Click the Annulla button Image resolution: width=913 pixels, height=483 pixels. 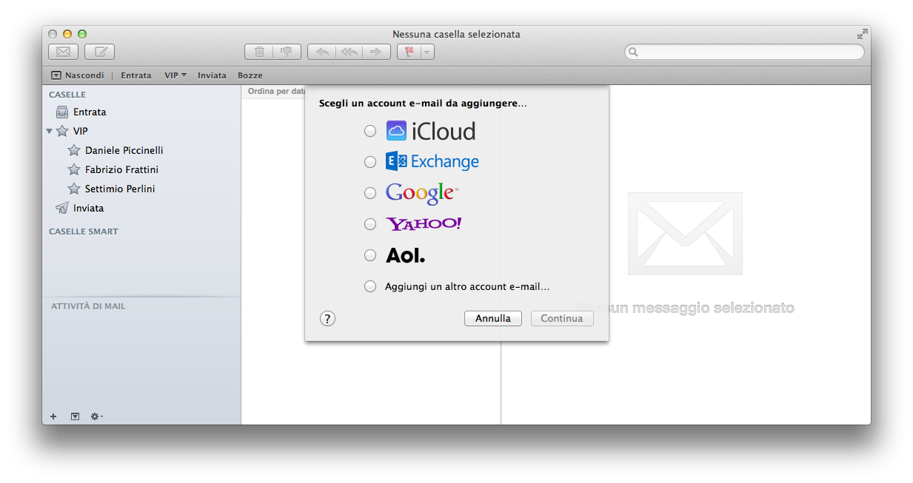[x=493, y=319]
